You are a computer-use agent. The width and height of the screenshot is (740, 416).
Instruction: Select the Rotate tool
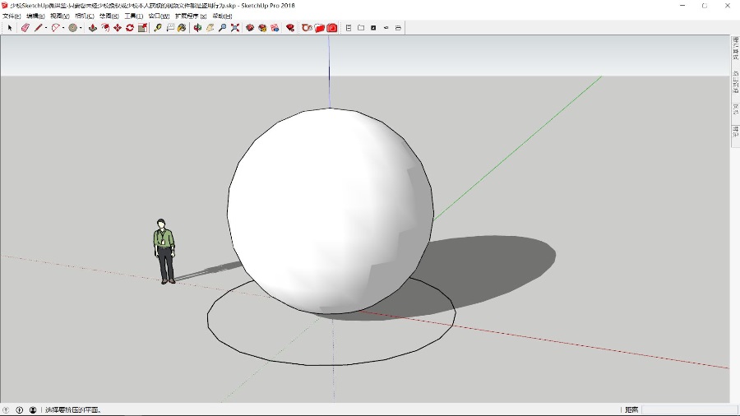coord(130,28)
